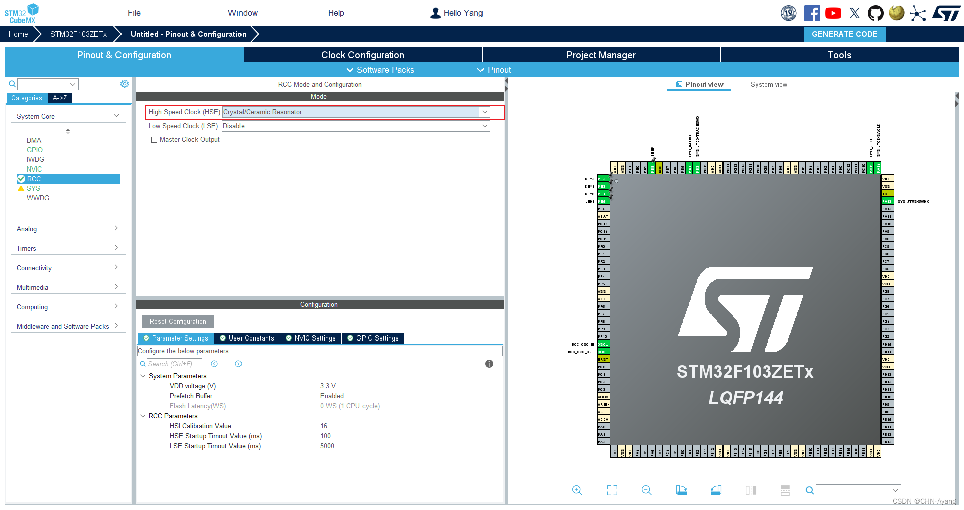Open the X (Twitter) icon link

855,13
